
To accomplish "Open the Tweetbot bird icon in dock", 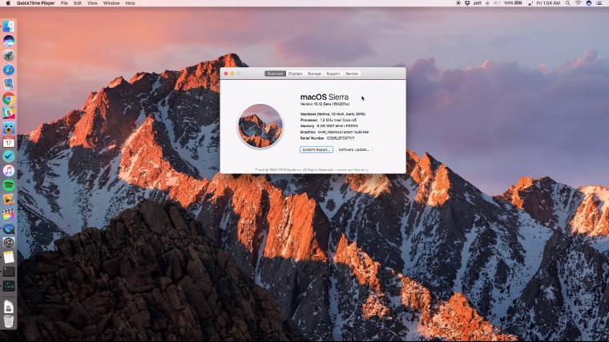I will pos(9,127).
